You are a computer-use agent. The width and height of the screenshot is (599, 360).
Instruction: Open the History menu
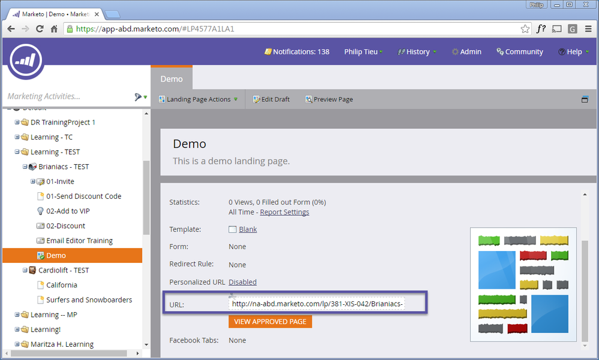(417, 52)
